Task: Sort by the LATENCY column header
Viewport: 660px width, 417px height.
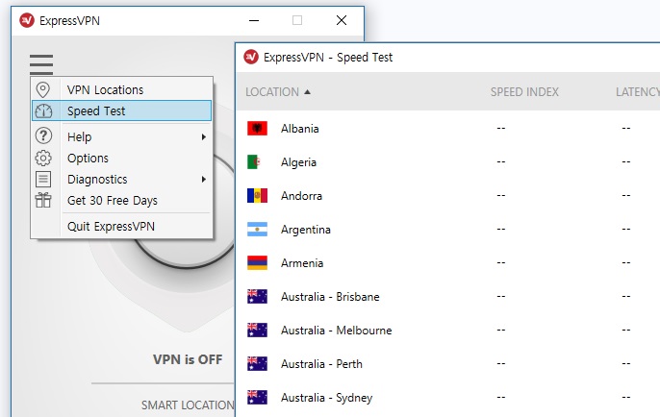Action: pyautogui.click(x=637, y=91)
